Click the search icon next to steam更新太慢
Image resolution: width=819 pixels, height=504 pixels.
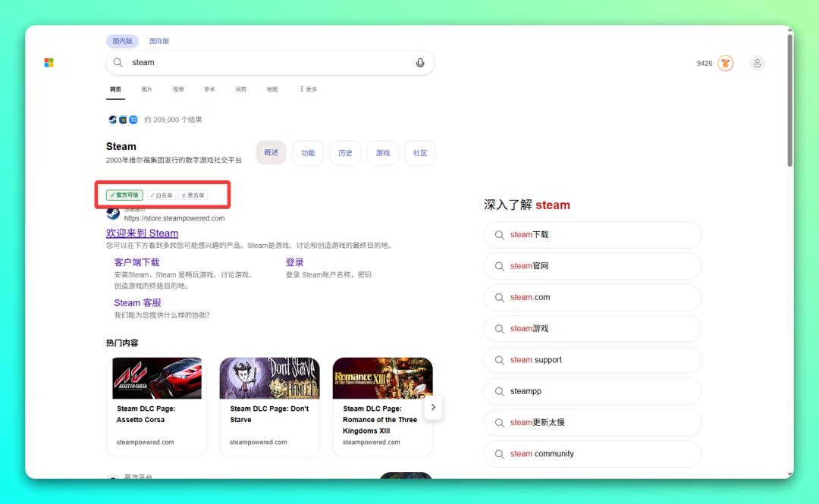pyautogui.click(x=499, y=423)
